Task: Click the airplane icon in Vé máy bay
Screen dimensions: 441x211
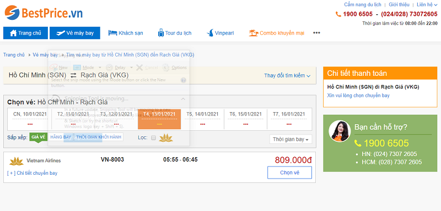Action: [x=61, y=33]
